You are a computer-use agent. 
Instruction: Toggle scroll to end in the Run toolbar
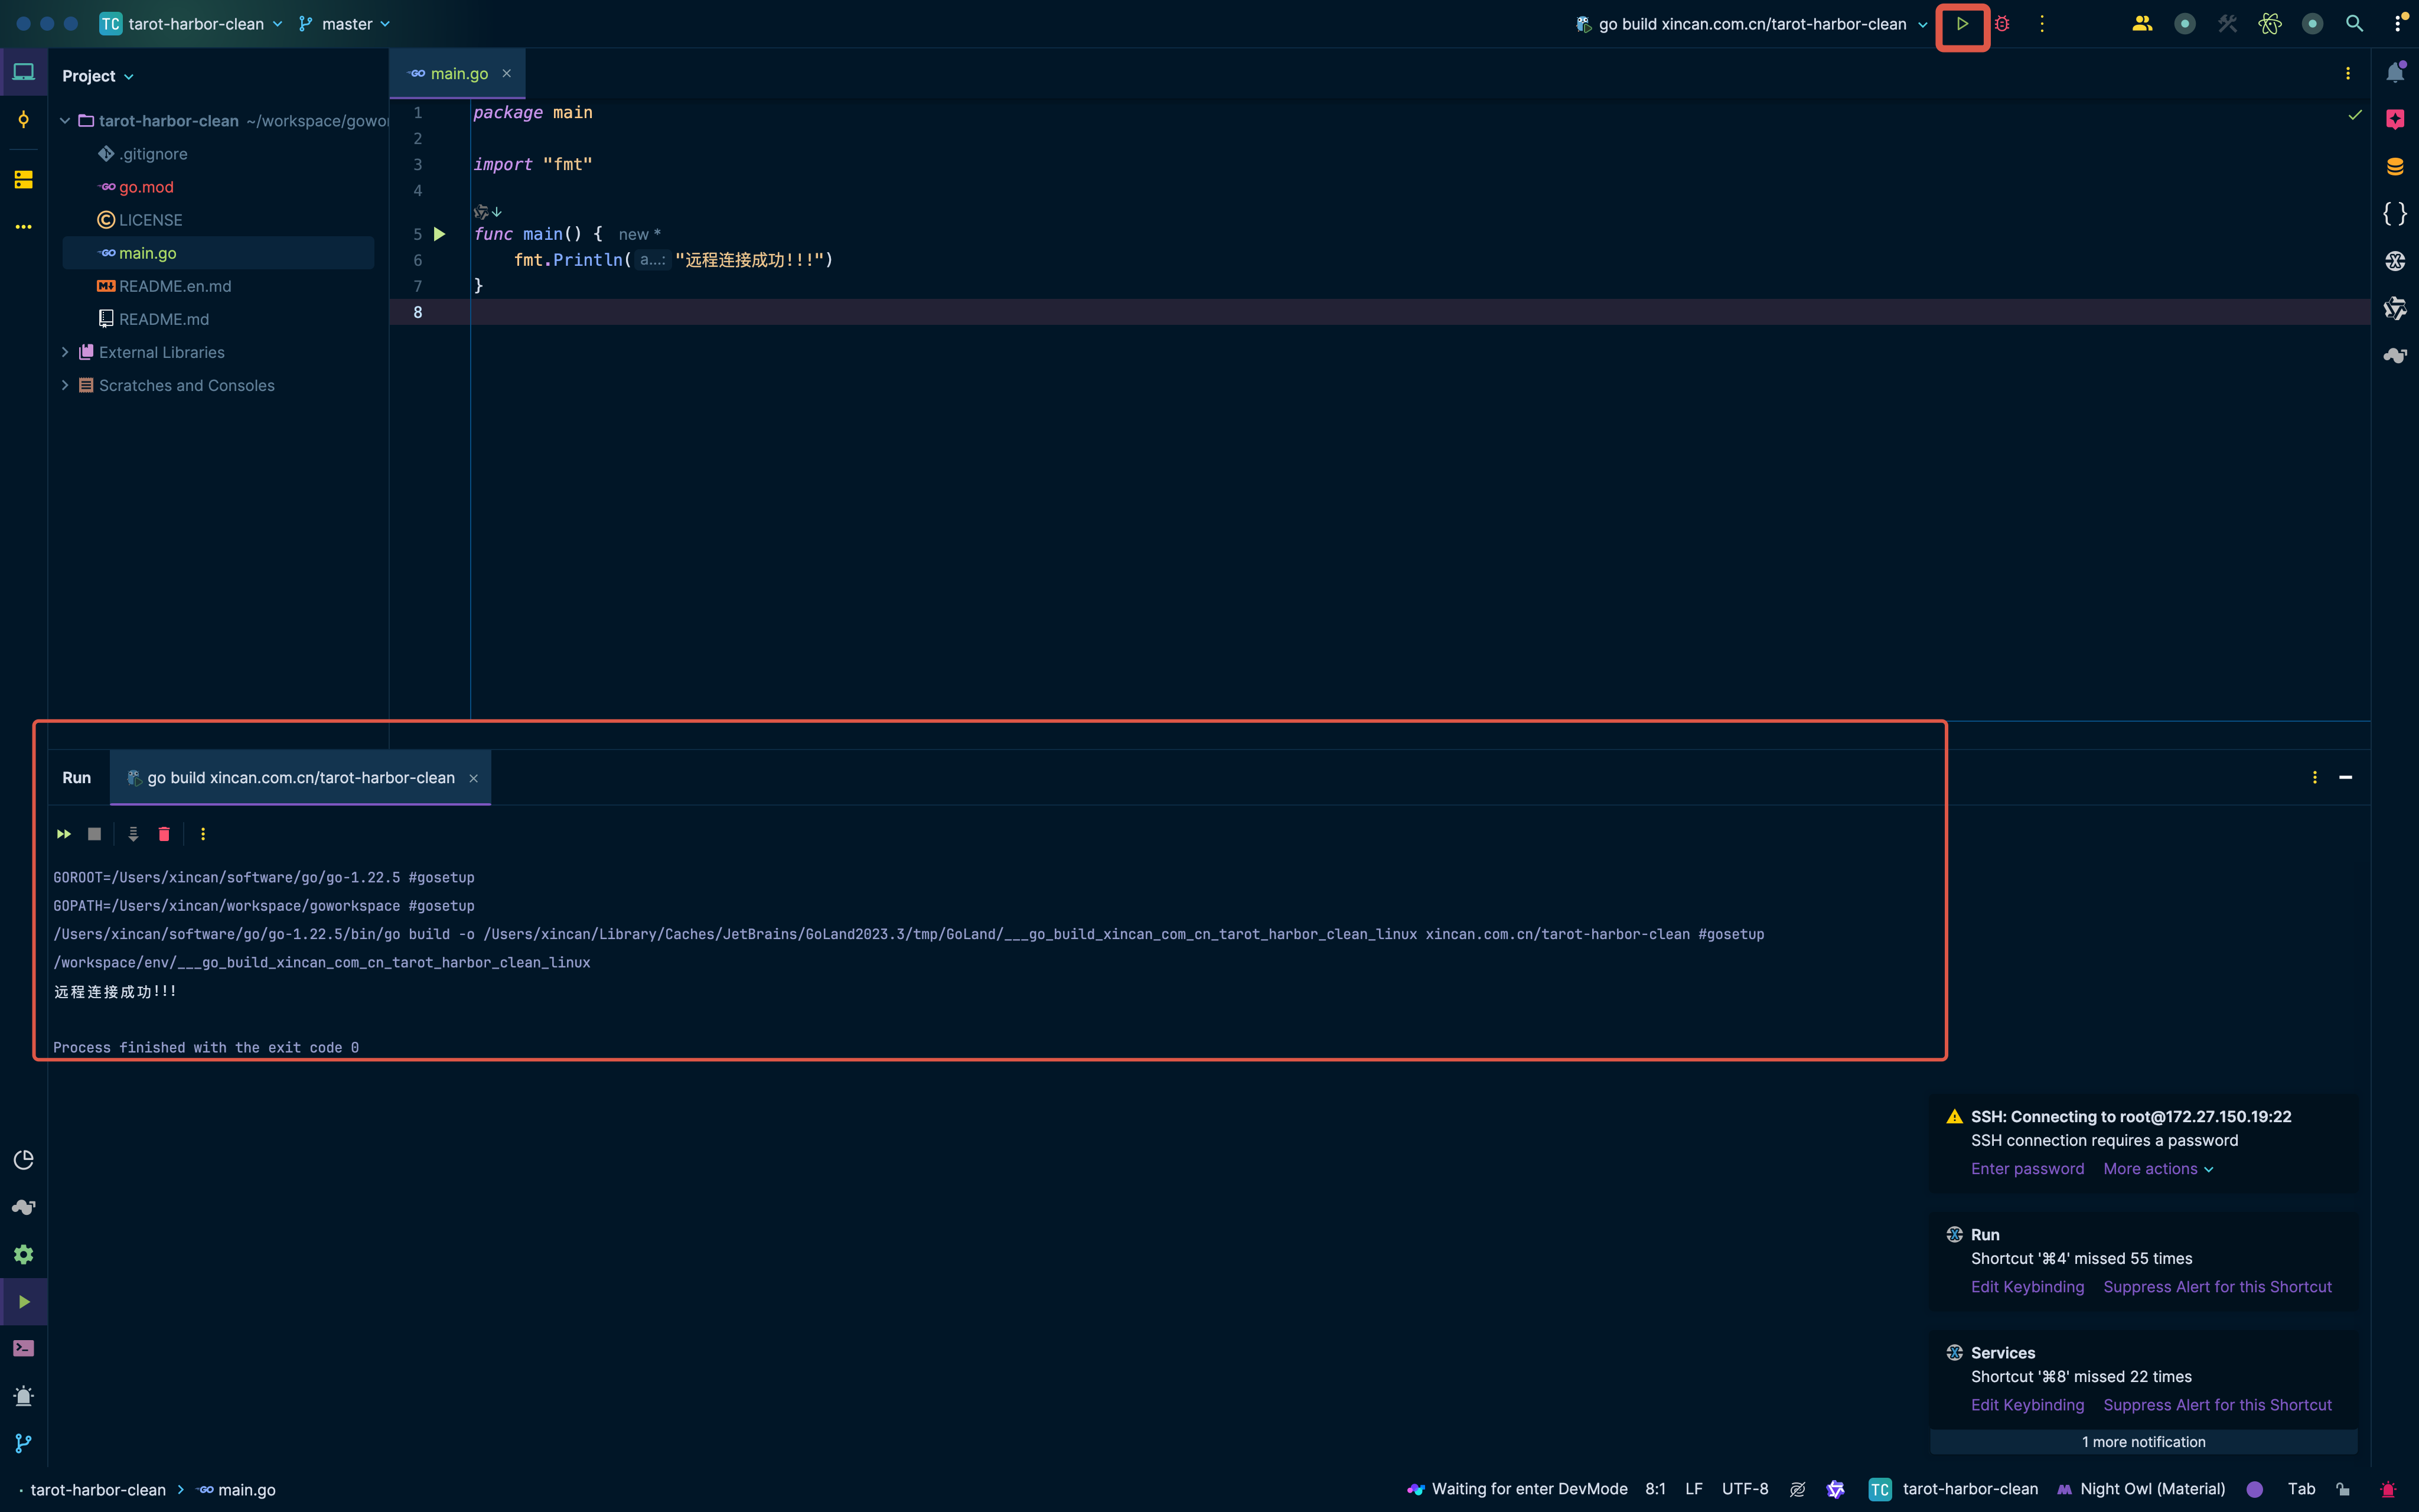tap(133, 834)
